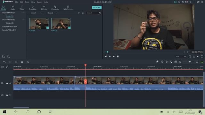Screen dimensions: 205x115
Task: Select Sample Video (20)
Action: (x=9, y=30)
